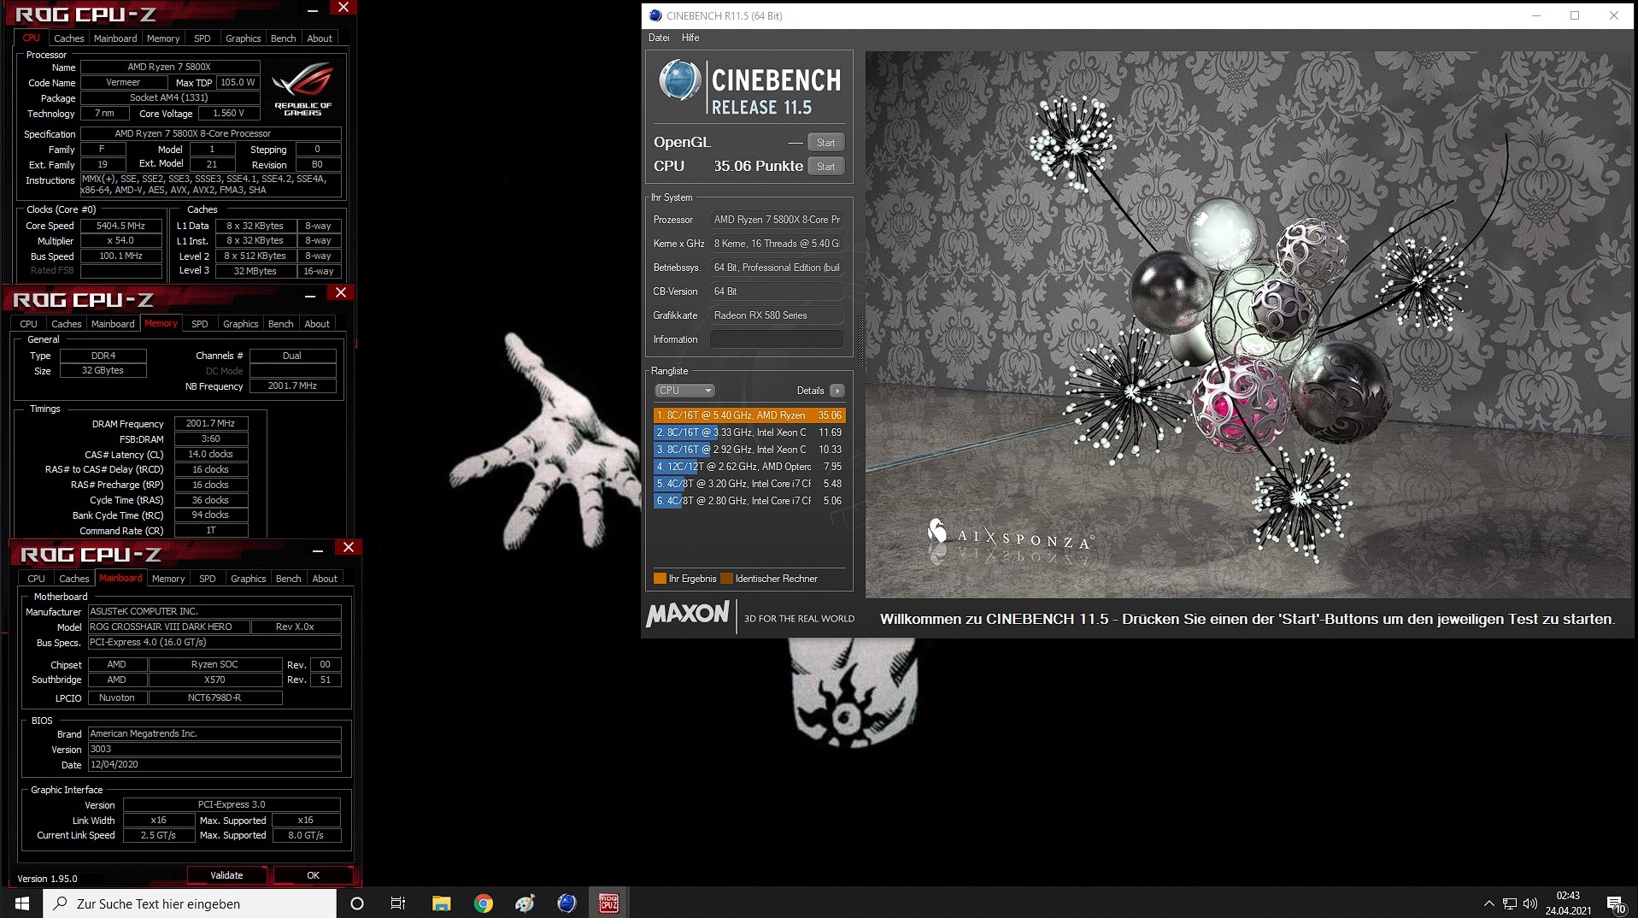Image resolution: width=1638 pixels, height=918 pixels.
Task: Click the Cinebench rendered scene image
Action: [1248, 324]
